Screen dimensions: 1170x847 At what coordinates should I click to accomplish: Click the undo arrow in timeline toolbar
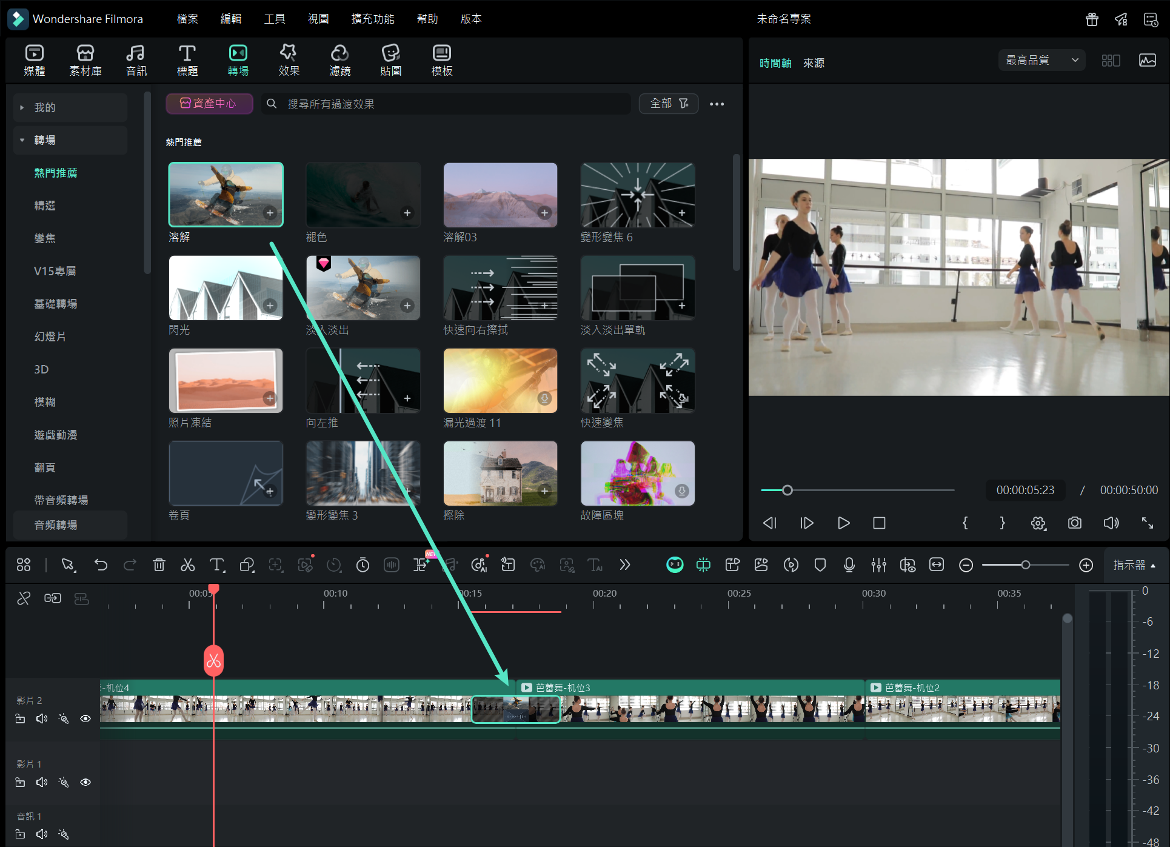click(101, 565)
